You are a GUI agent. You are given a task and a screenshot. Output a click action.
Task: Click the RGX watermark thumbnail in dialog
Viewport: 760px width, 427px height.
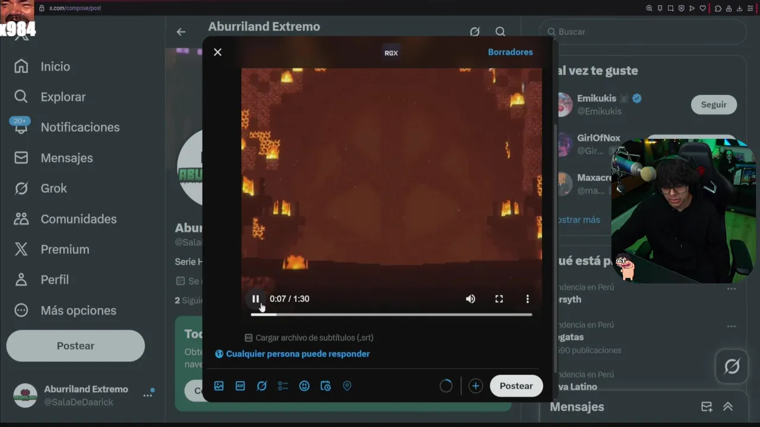391,53
